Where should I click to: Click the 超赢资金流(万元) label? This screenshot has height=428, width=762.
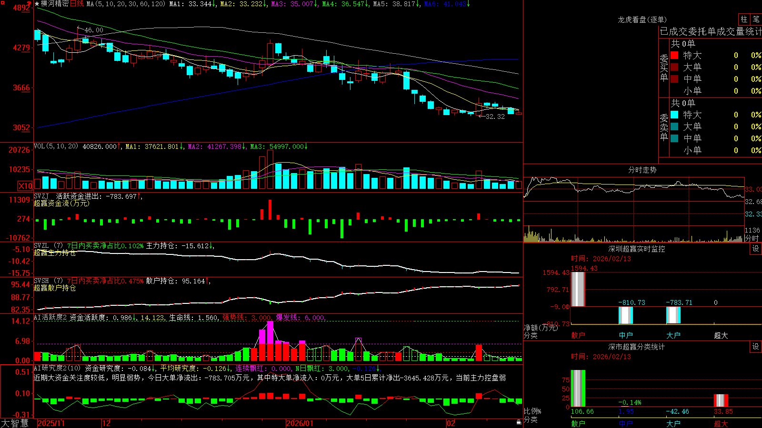(x=61, y=204)
